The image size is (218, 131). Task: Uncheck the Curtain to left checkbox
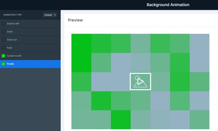pos(3,56)
